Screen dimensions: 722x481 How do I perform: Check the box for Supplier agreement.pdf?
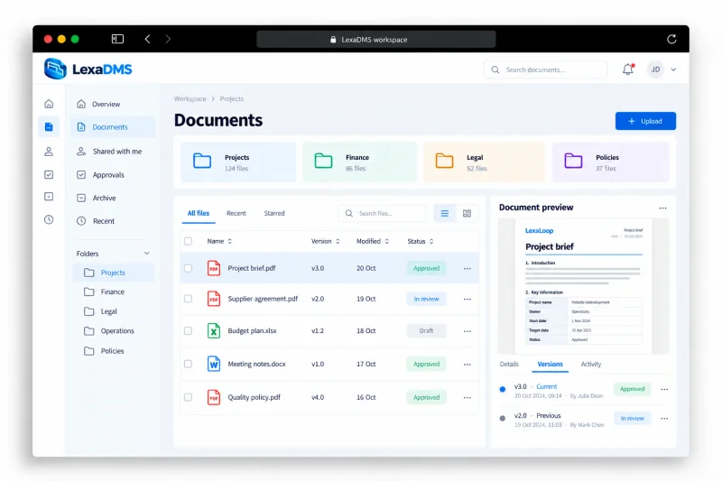[188, 299]
